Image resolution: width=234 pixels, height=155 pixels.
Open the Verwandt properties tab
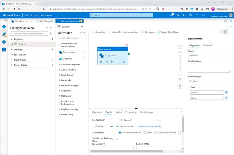208,45
